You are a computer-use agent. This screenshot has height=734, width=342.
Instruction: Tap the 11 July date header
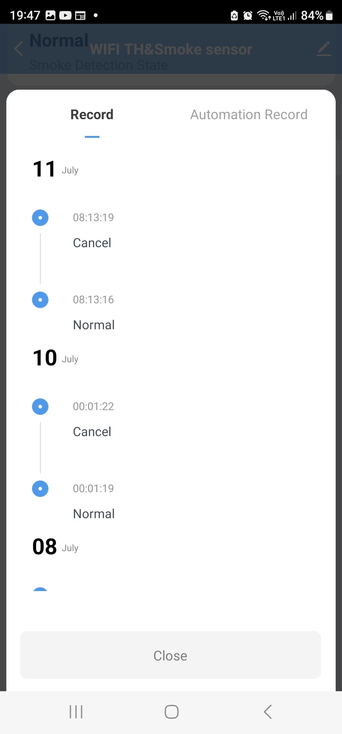[56, 169]
